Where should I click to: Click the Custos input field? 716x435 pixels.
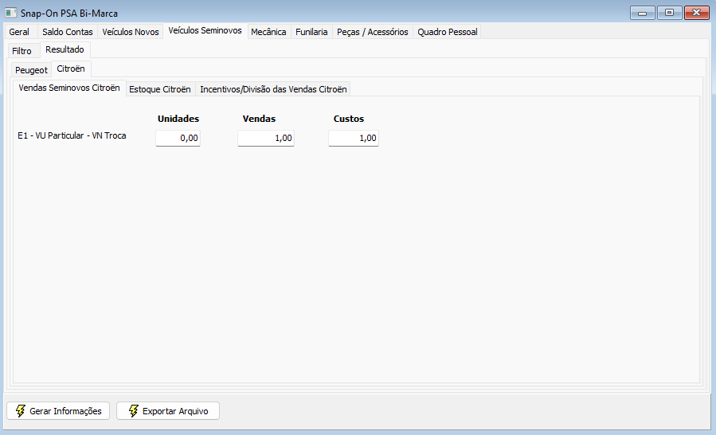click(354, 138)
